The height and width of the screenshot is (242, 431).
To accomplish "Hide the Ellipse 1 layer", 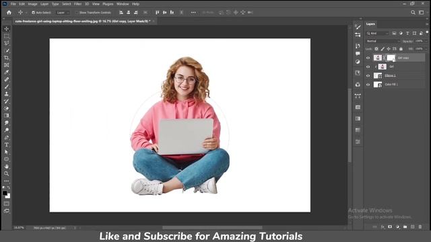I will tap(368, 76).
